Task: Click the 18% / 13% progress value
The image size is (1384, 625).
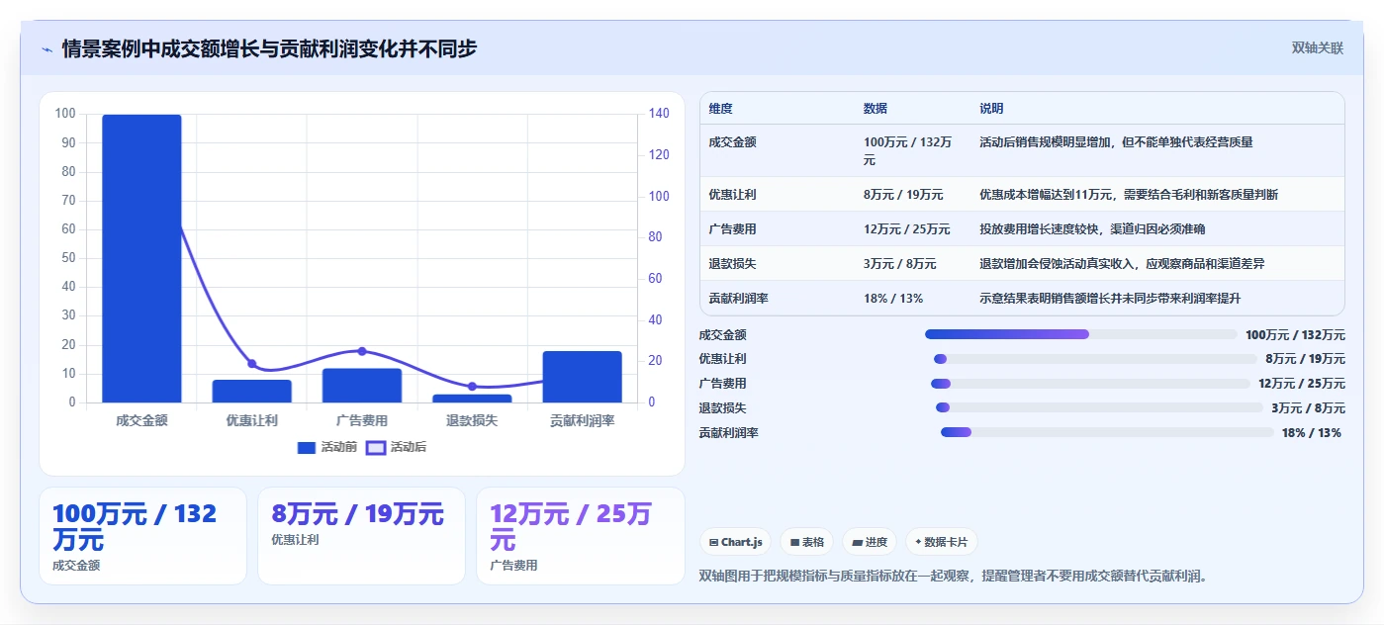Action: point(1312,433)
